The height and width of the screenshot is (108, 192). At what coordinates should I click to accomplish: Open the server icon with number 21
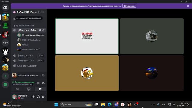5,68
